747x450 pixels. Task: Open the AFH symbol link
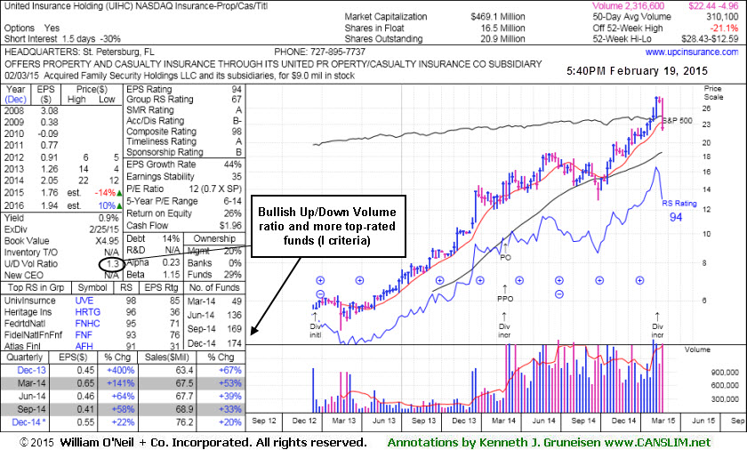coord(84,346)
